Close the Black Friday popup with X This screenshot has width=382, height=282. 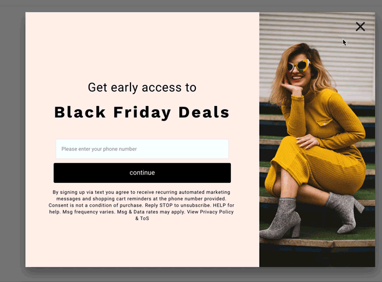coord(360,27)
